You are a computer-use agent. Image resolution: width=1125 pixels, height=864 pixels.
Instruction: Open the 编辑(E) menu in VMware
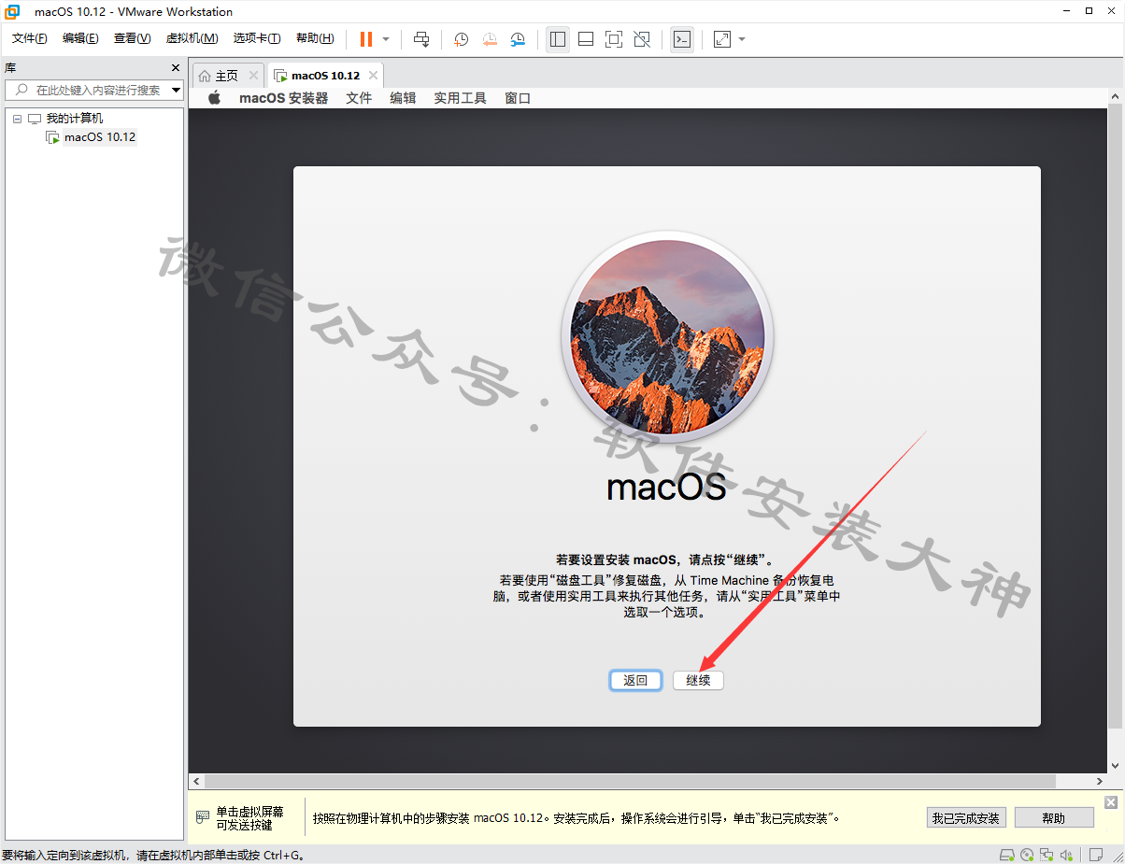point(80,38)
